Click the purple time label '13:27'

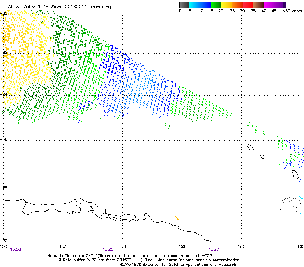214,249
